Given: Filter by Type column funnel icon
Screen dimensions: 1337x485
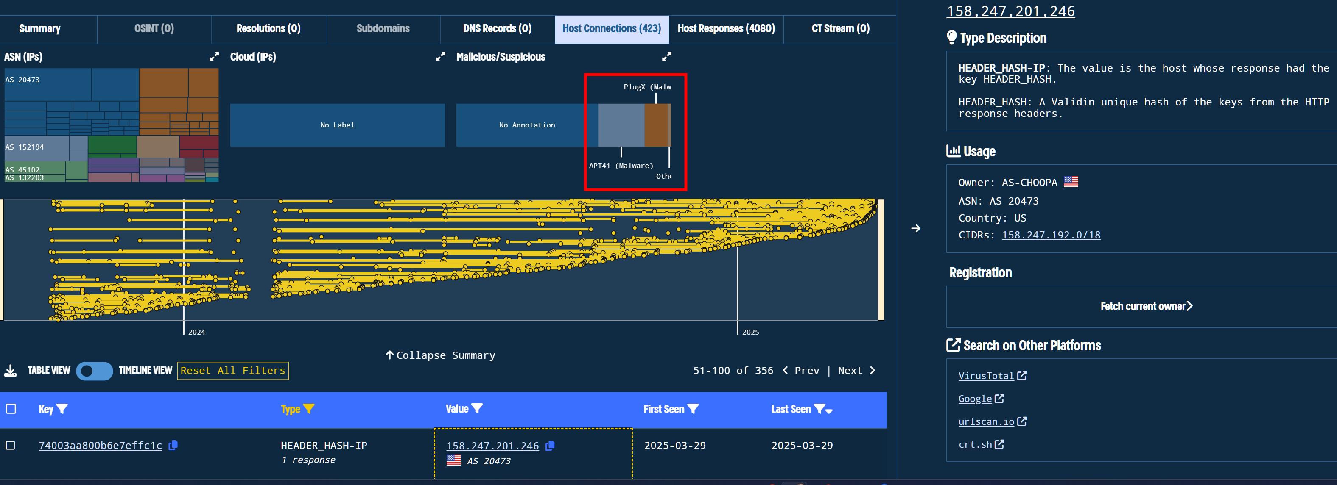Looking at the screenshot, I should point(309,409).
